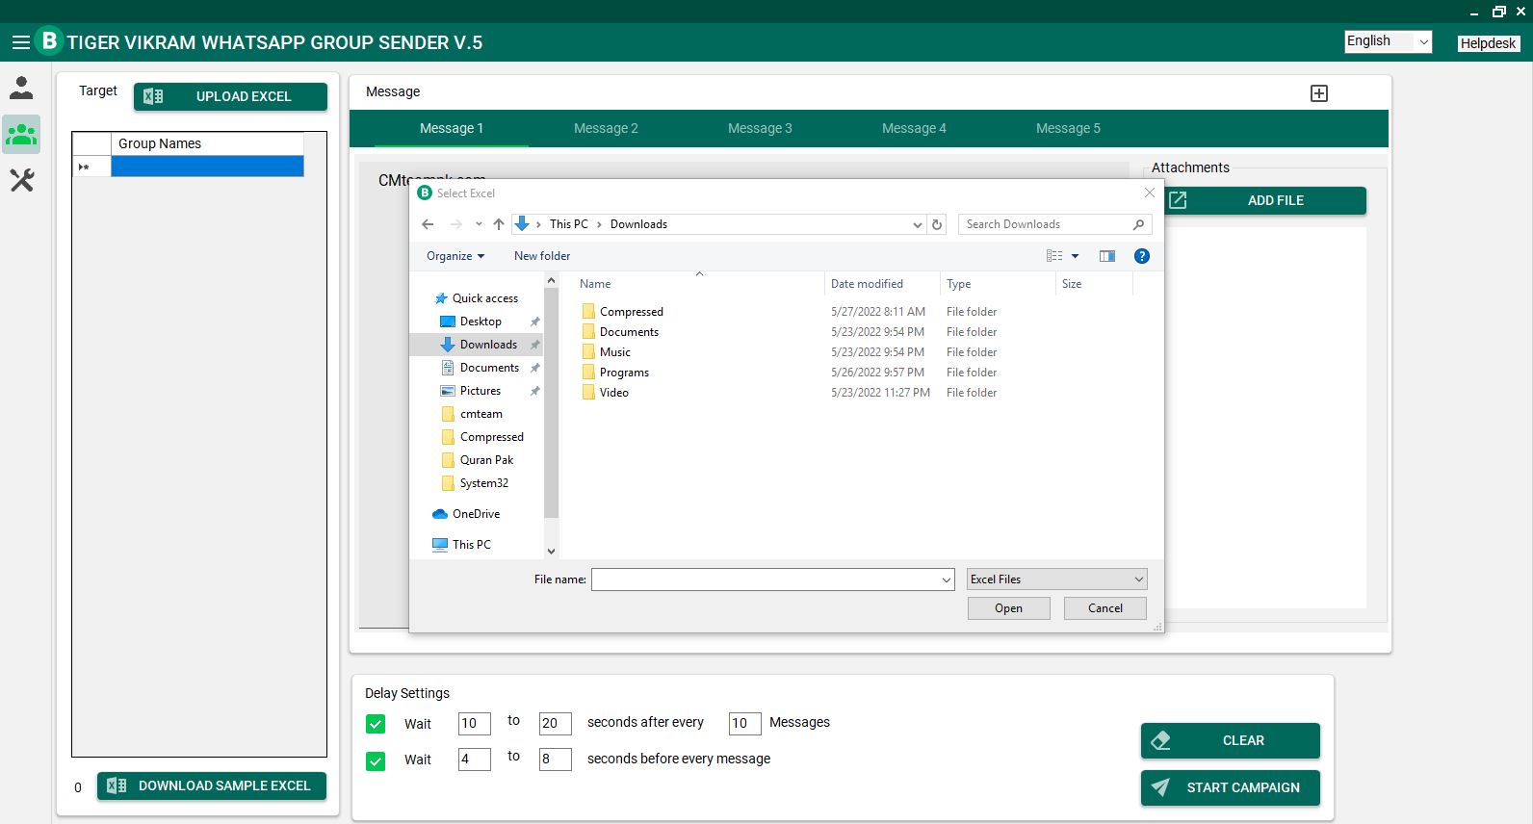Go back in the file dialog
The width and height of the screenshot is (1533, 824).
tap(428, 224)
